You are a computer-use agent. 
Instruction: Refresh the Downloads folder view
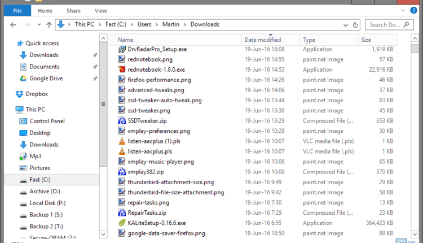click(355, 25)
